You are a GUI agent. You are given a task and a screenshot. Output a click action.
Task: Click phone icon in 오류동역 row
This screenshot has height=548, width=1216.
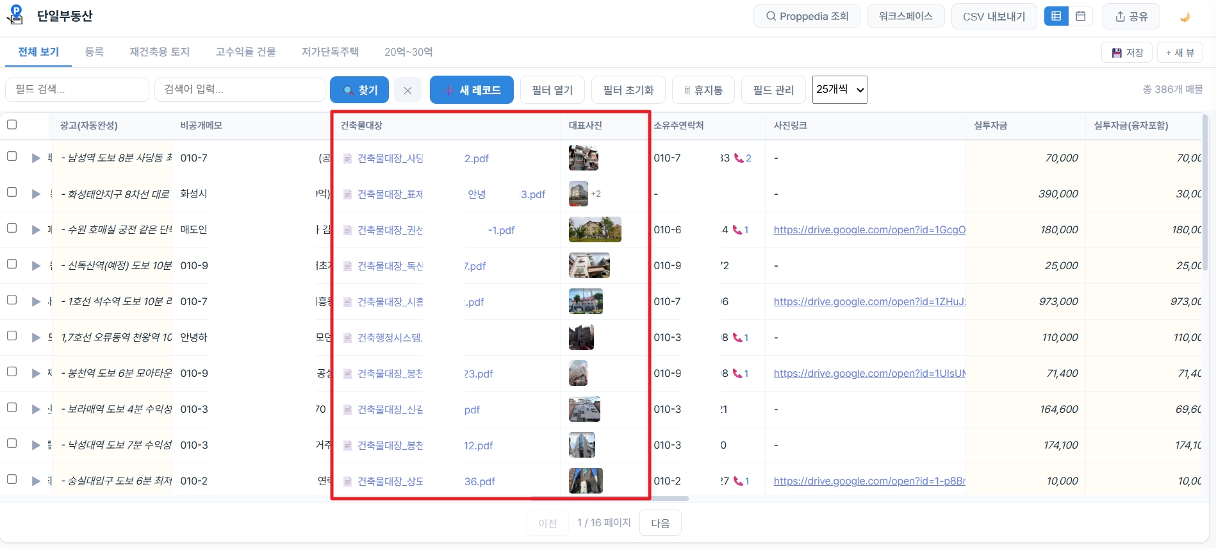[x=737, y=337]
